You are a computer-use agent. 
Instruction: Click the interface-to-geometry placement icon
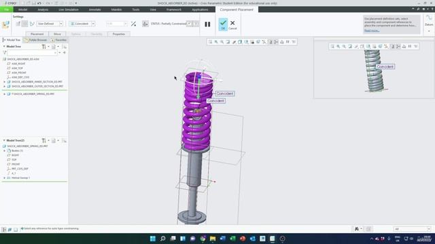tap(18, 24)
